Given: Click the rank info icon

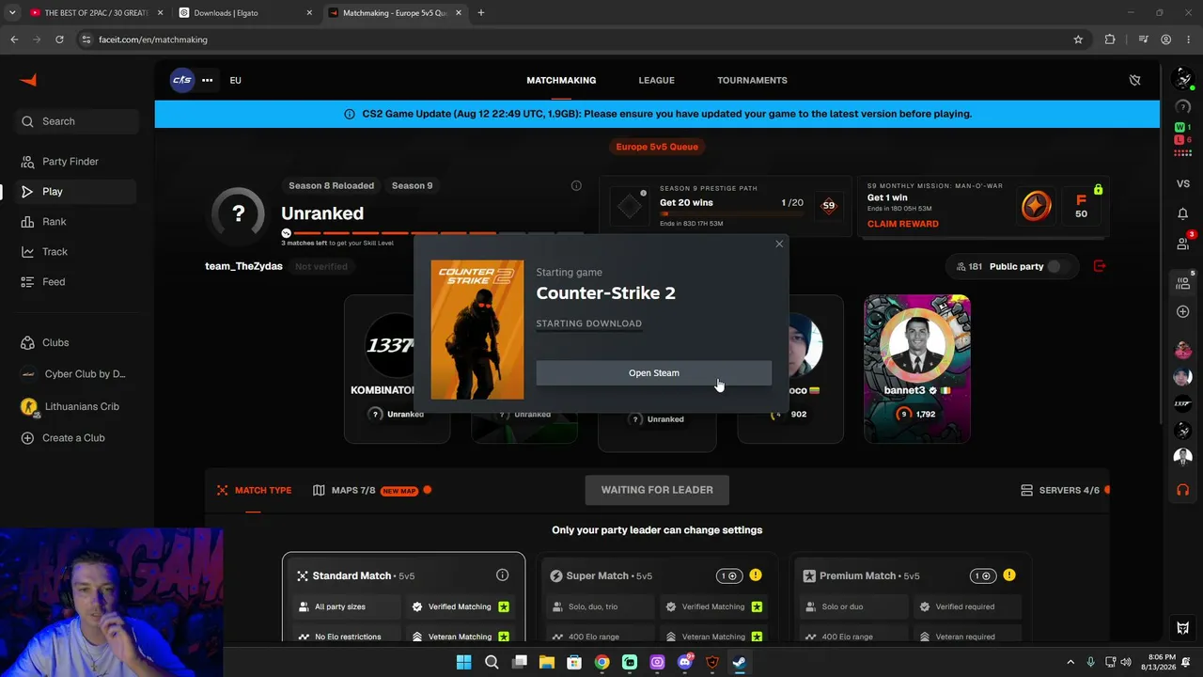Looking at the screenshot, I should [576, 185].
